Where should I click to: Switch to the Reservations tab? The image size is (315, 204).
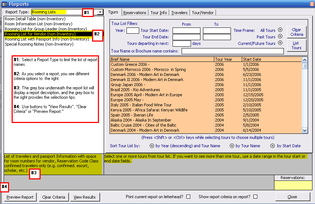[x=134, y=13]
